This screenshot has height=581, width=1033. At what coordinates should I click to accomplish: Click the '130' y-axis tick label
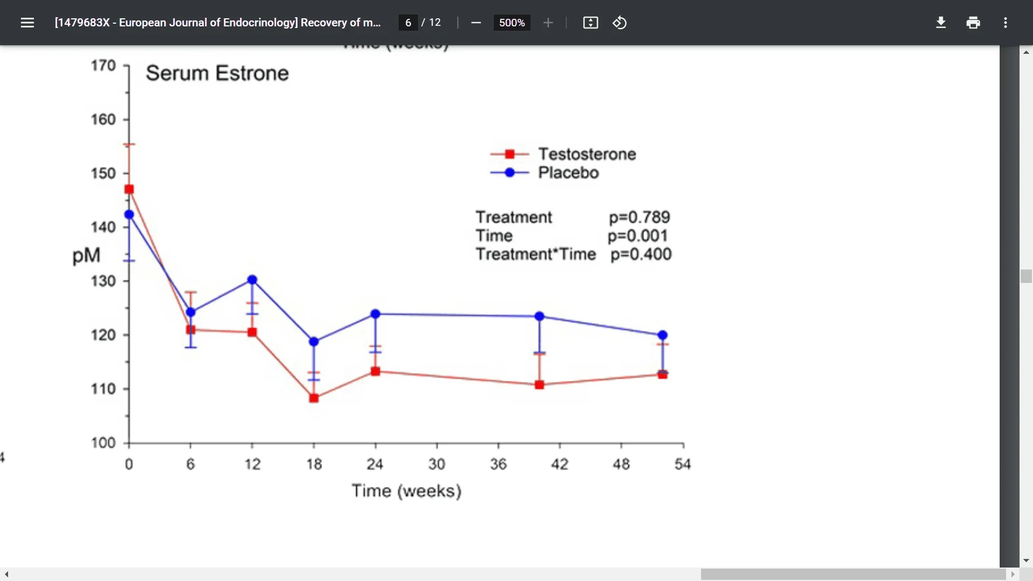click(103, 281)
